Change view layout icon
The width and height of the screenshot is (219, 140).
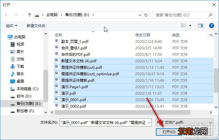tap(184, 26)
